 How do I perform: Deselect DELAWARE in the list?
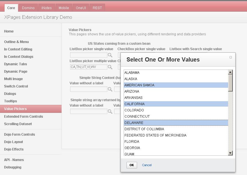click(134, 123)
